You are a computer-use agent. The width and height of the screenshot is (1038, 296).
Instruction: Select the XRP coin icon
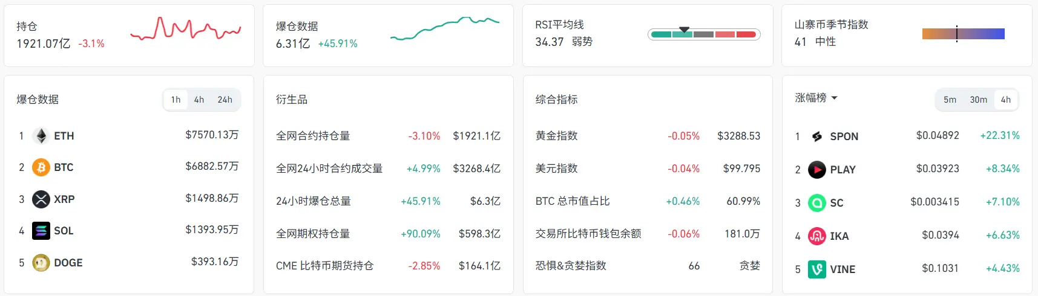coord(41,199)
